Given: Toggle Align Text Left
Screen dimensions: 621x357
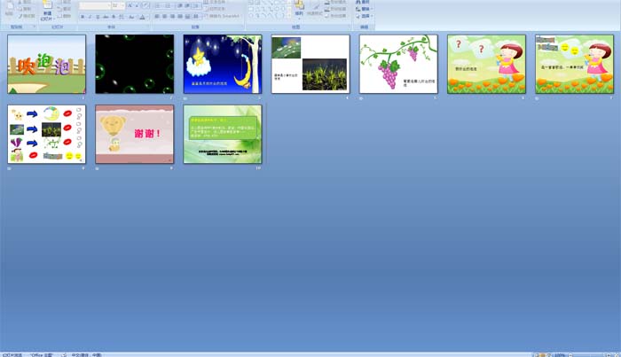Looking at the screenshot, I should [x=157, y=16].
